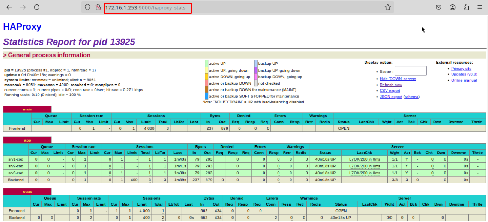
Task: Open the Primary site link
Action: pyautogui.click(x=461, y=69)
